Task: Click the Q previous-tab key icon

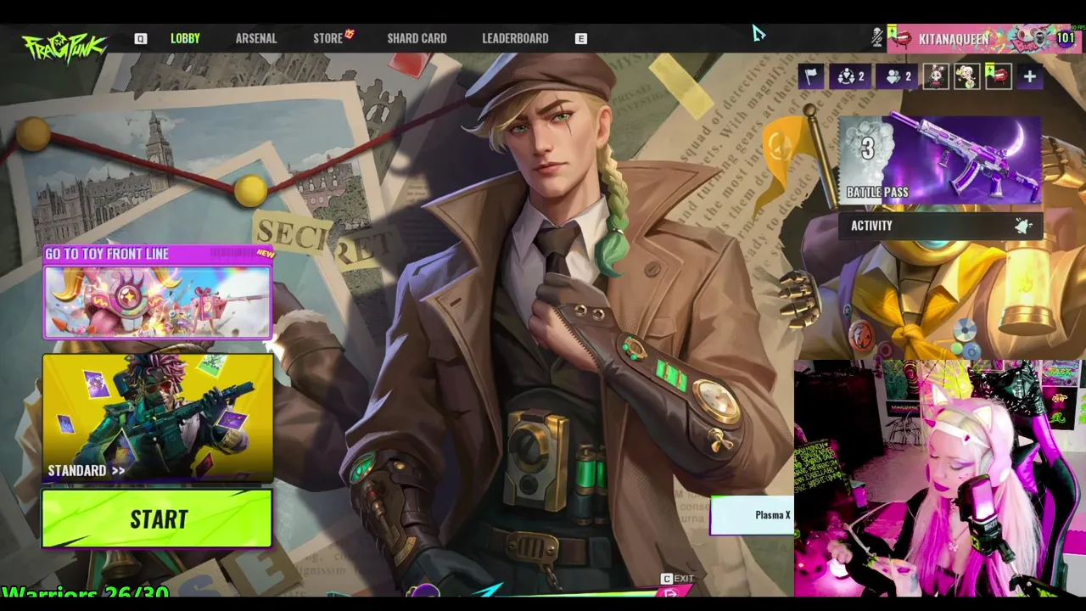Action: 141,38
